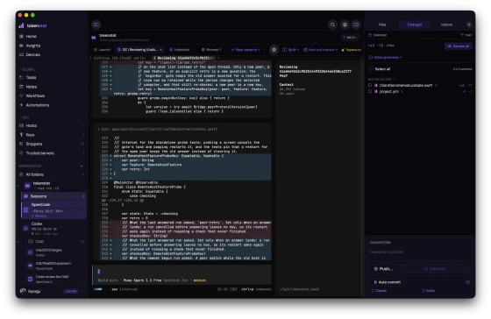Open Automations in the sidebar

coord(37,105)
